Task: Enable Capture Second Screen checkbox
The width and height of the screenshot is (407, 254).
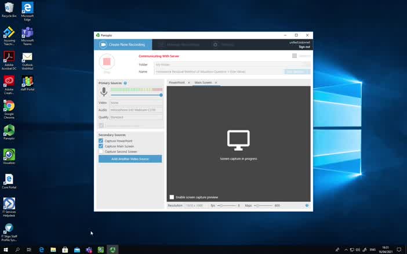Action: click(101, 151)
